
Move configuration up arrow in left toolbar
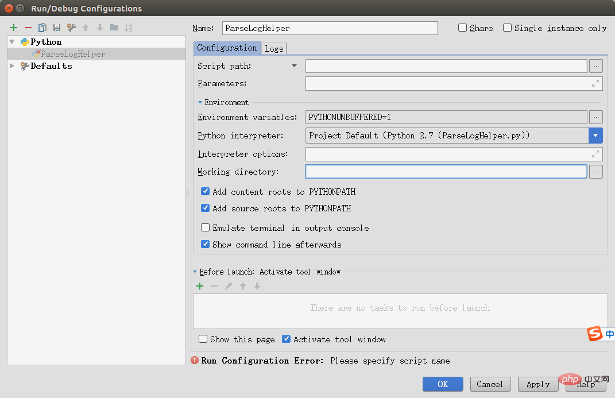86,28
